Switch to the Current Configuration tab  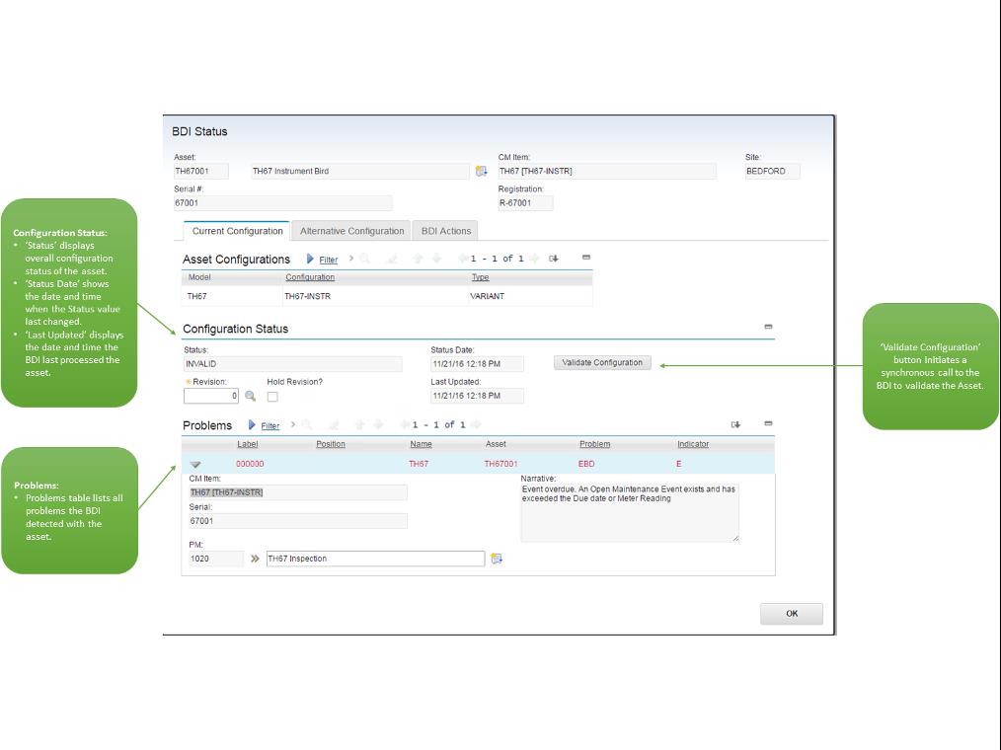[x=237, y=231]
